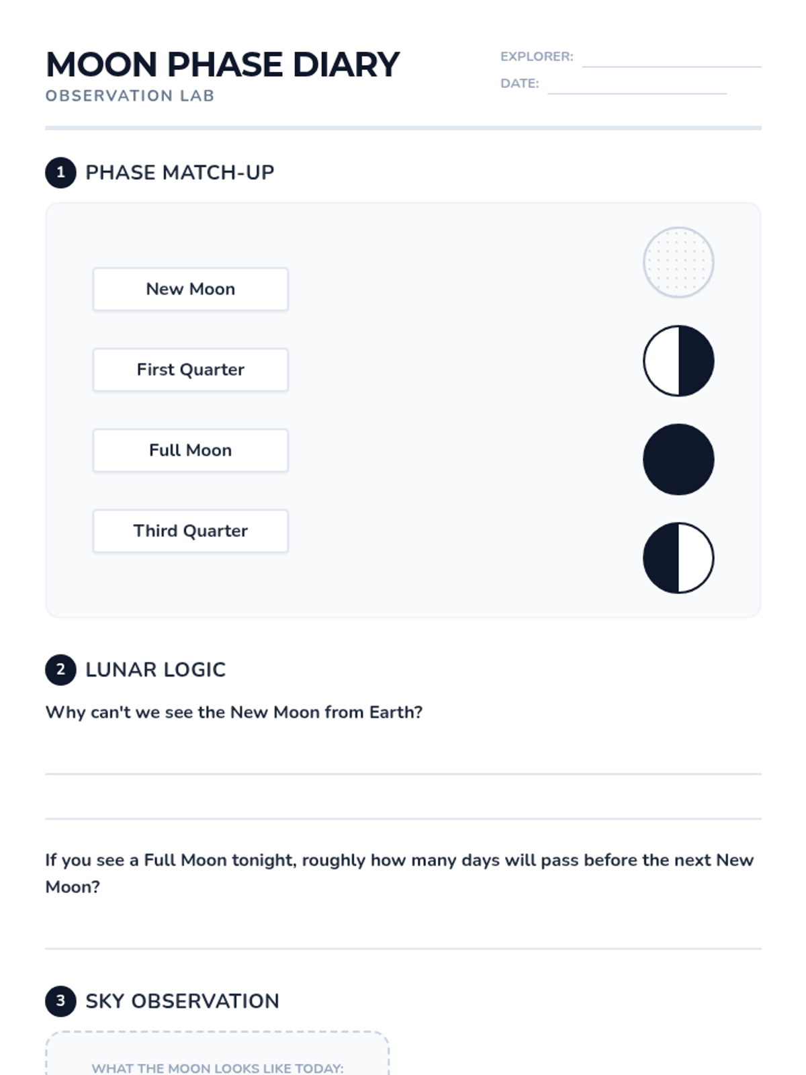The height and width of the screenshot is (1075, 806).
Task: Click the Full Moon label box
Action: 191,451
